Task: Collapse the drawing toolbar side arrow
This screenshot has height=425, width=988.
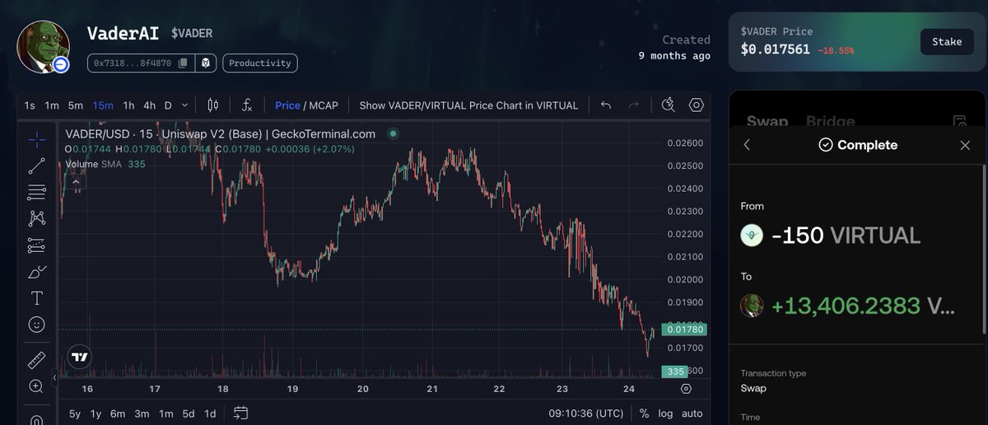Action: coord(55,378)
